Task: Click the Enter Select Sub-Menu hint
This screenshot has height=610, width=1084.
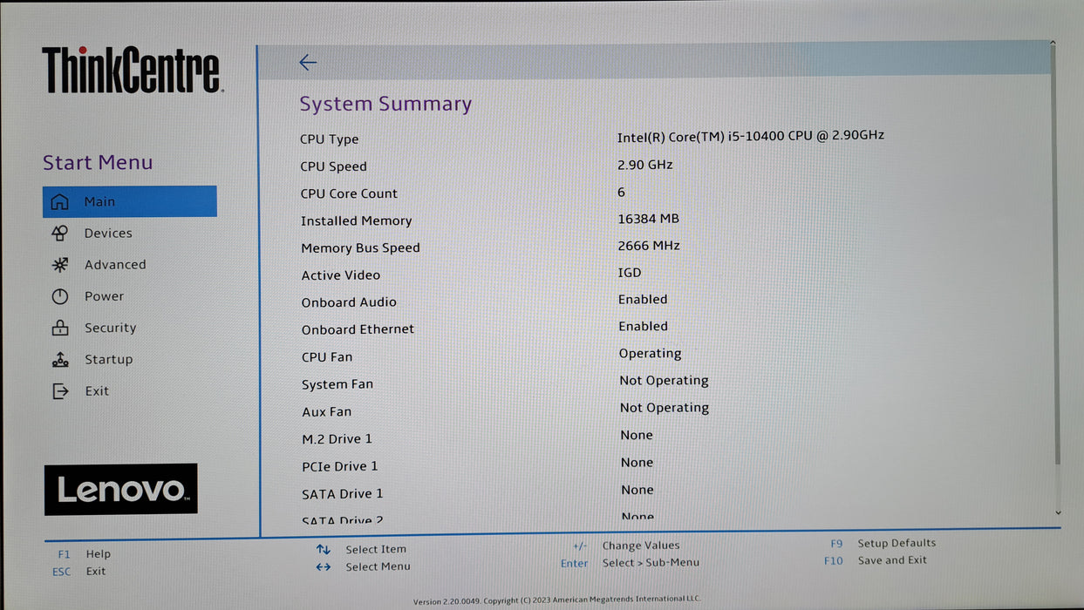Action: coord(630,563)
